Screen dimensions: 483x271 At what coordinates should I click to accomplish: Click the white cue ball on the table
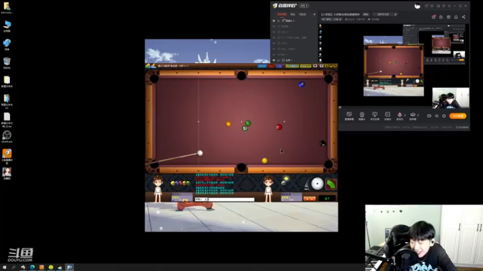200,153
